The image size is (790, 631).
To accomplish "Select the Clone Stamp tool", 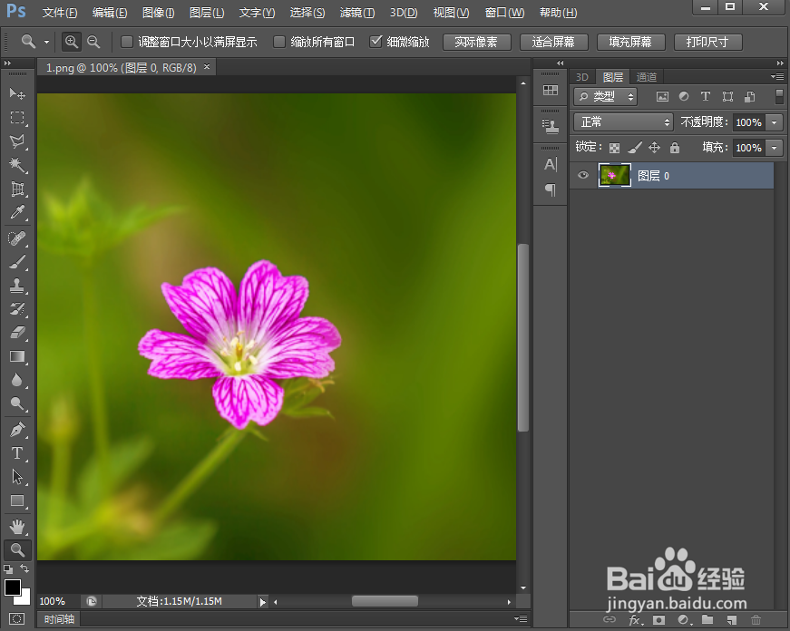I will 17,286.
